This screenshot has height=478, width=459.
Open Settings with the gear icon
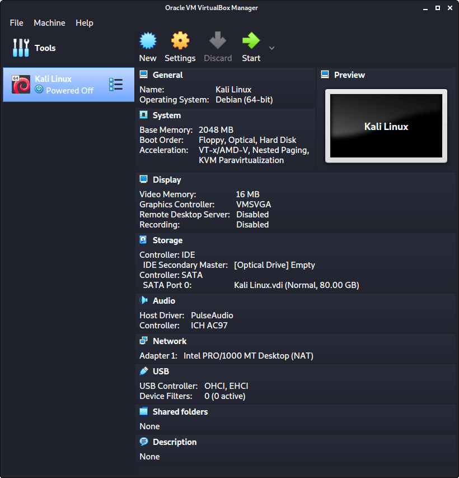(x=180, y=41)
